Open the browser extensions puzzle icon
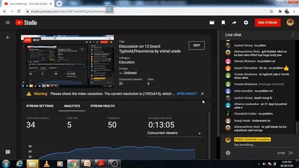This screenshot has width=299, height=168. coord(280,11)
